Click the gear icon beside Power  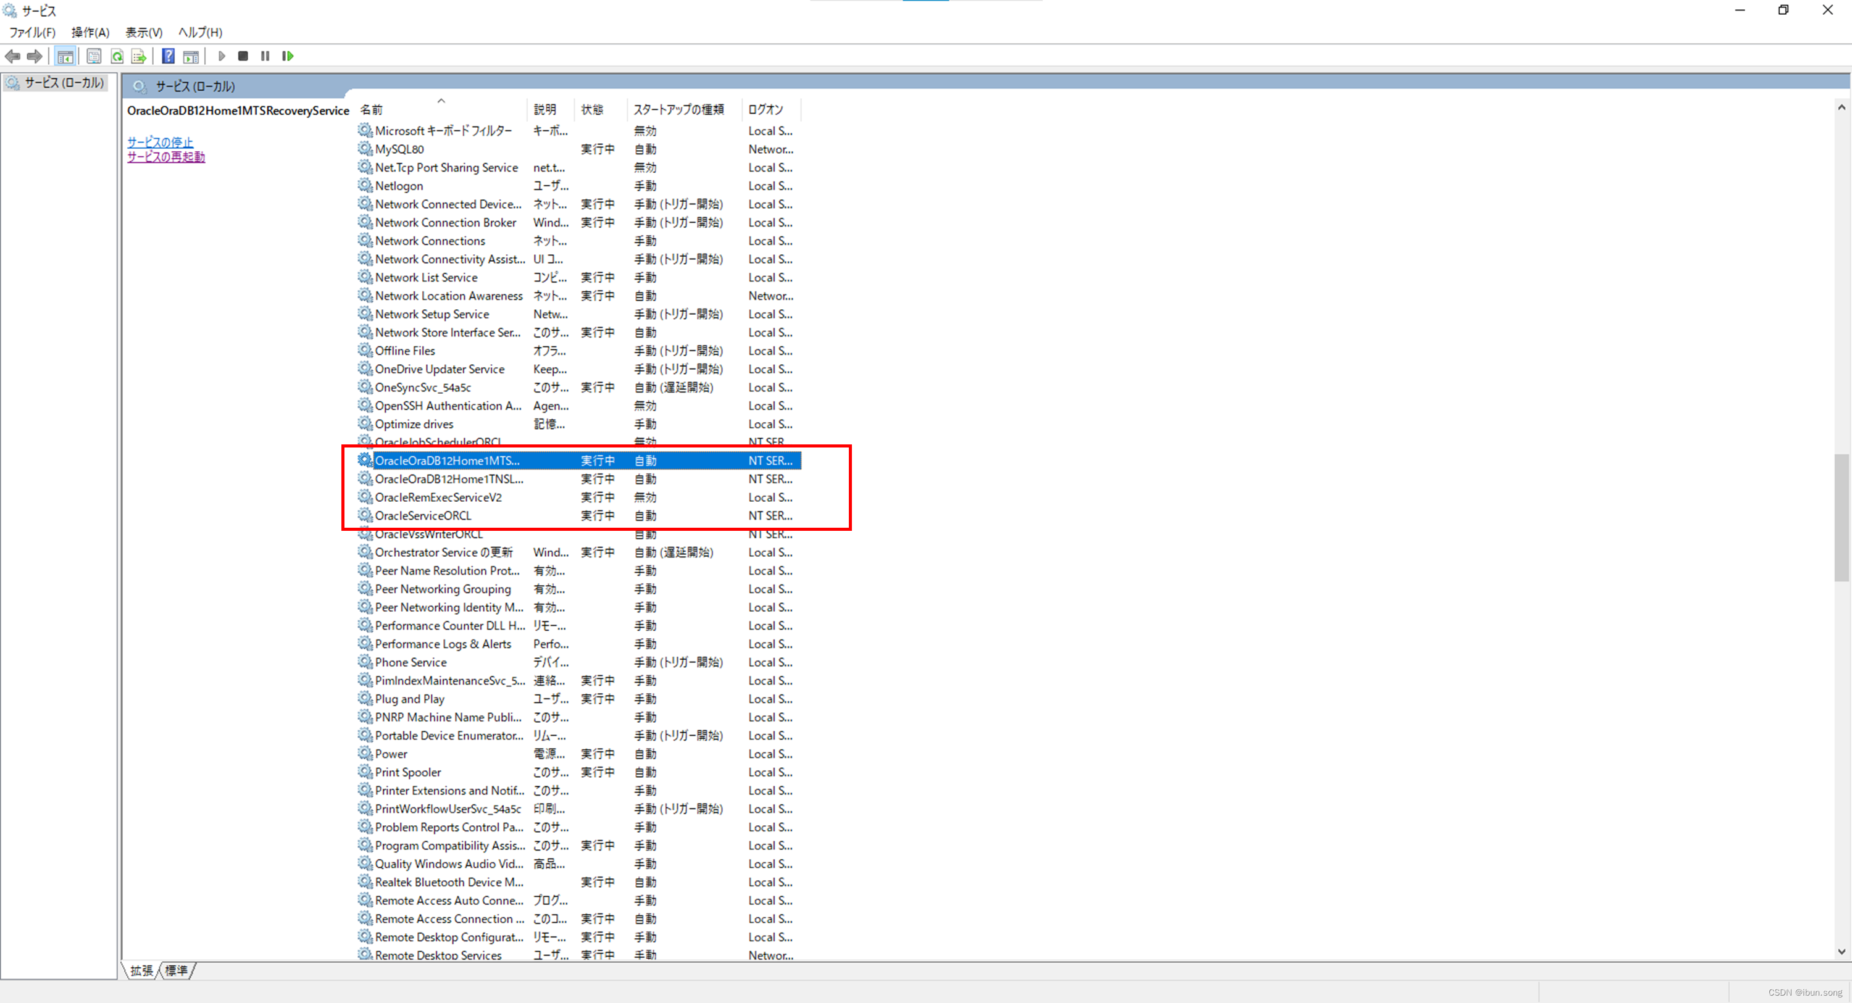pyautogui.click(x=365, y=754)
